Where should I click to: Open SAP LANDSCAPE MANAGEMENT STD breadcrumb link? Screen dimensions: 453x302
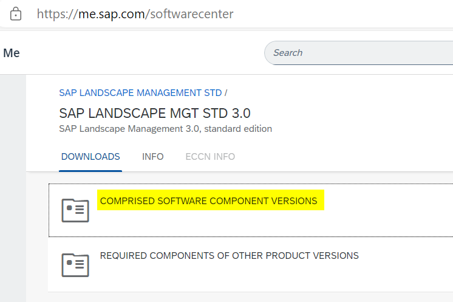click(140, 93)
